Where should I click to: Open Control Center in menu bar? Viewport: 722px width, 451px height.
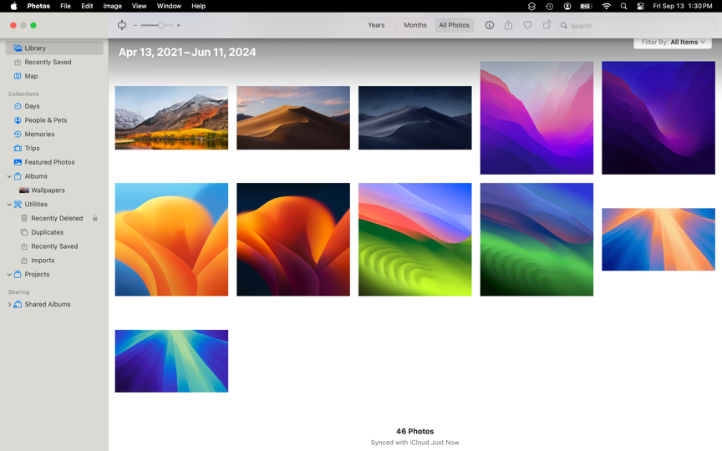point(640,6)
